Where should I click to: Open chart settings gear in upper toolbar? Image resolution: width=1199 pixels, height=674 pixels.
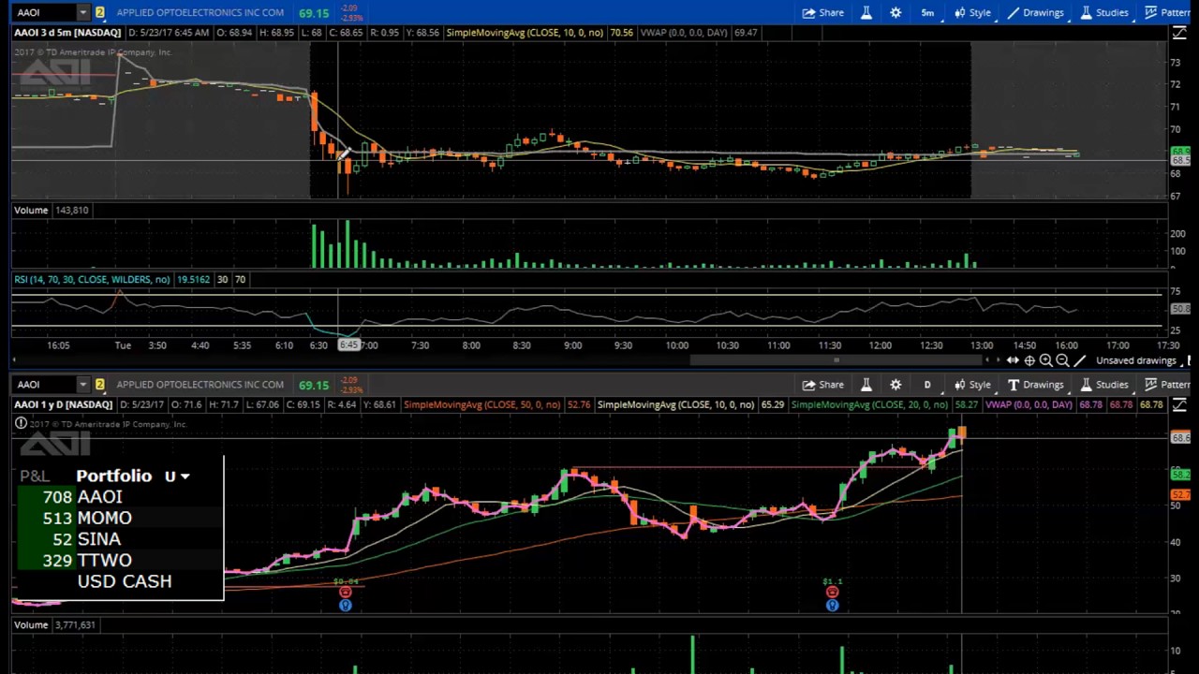pyautogui.click(x=896, y=13)
